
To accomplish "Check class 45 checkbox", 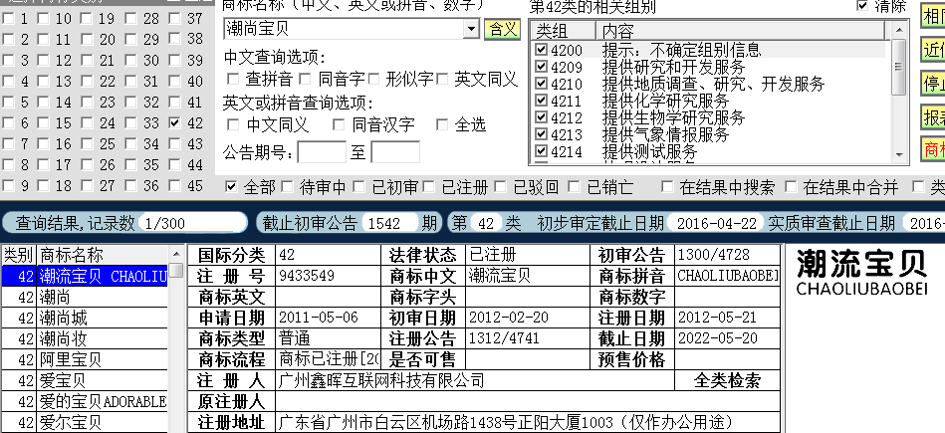I will pos(175,185).
